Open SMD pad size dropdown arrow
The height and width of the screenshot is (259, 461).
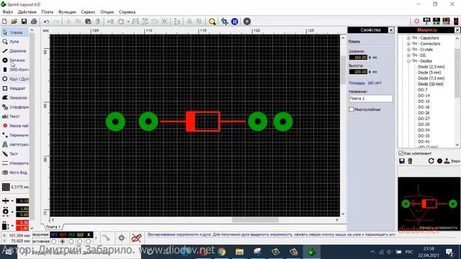click(12, 225)
